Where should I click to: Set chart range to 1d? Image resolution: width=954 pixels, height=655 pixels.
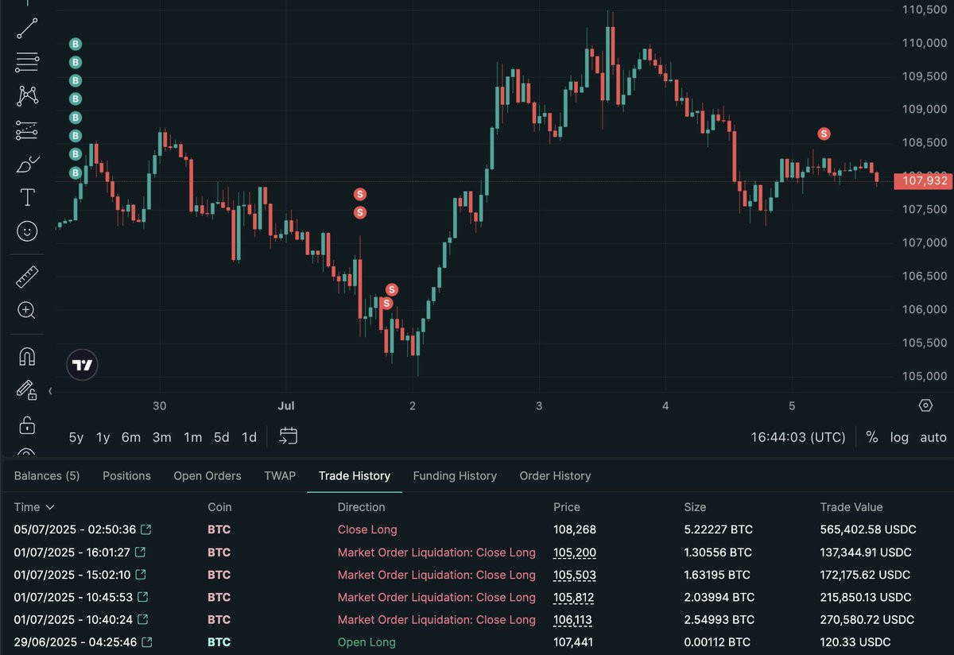(x=249, y=437)
